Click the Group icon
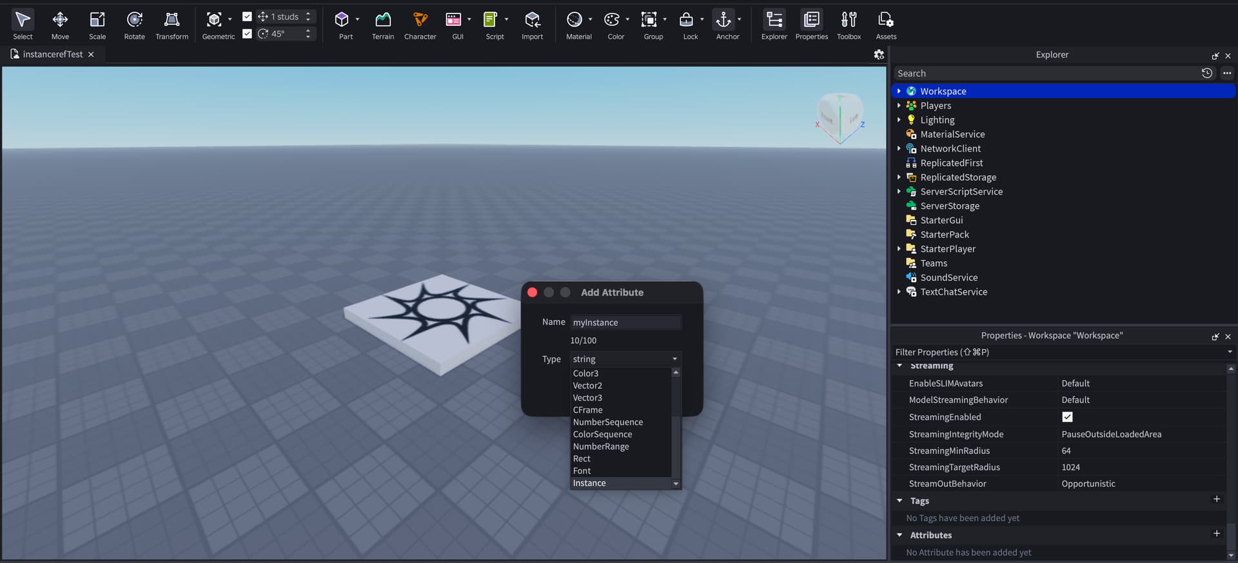Image resolution: width=1238 pixels, height=563 pixels. pyautogui.click(x=649, y=20)
